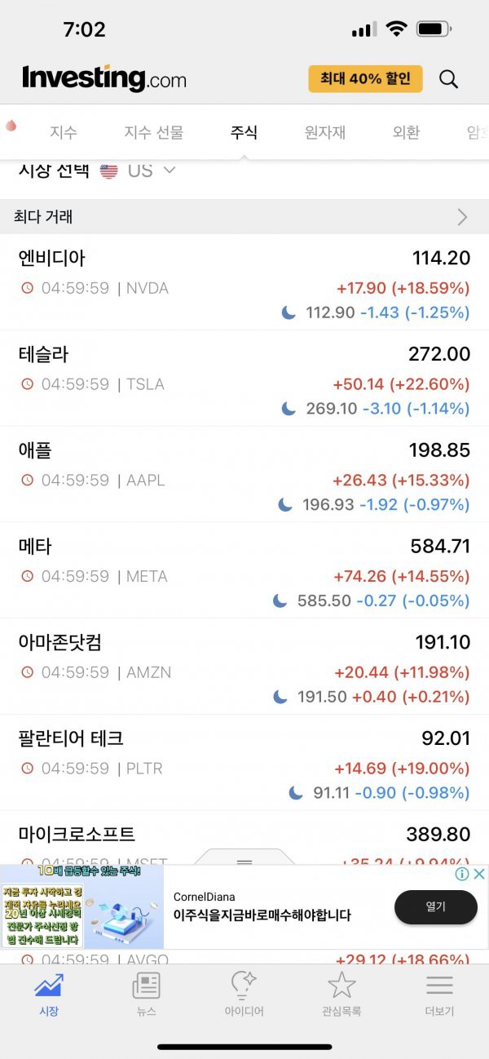Viewport: 489px width, 1059px height.
Task: Switch to the 원자재 tab
Action: click(325, 132)
